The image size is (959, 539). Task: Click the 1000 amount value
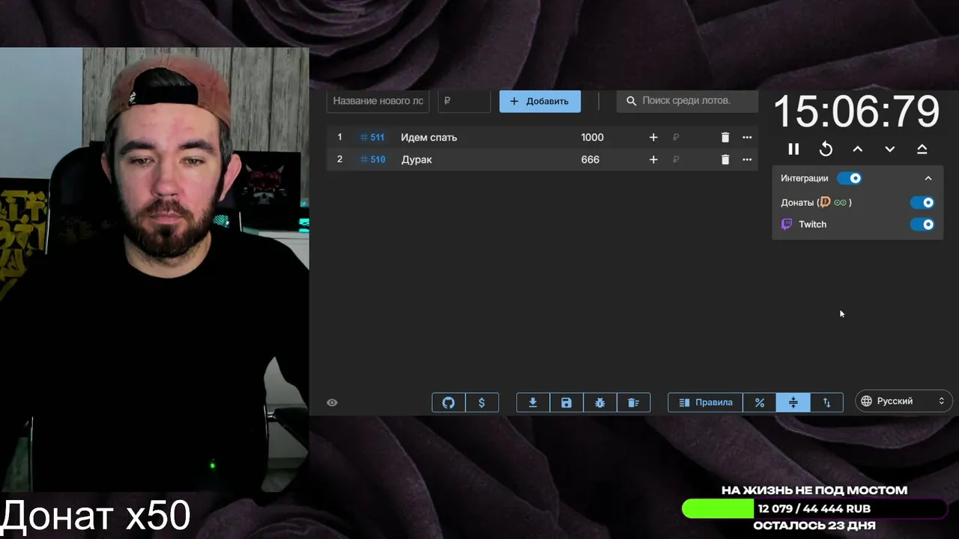click(592, 137)
